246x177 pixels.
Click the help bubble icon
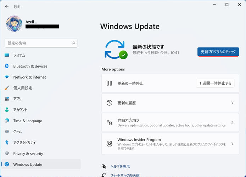tap(104, 166)
